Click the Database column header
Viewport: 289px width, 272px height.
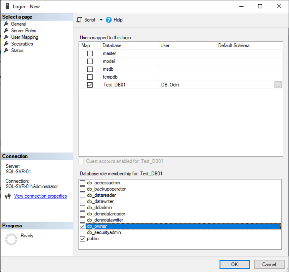tap(129, 46)
